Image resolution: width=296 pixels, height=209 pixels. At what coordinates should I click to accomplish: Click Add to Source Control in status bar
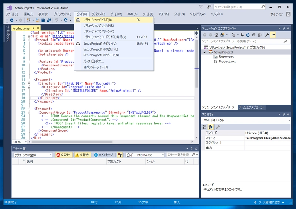pyautogui.click(x=269, y=202)
